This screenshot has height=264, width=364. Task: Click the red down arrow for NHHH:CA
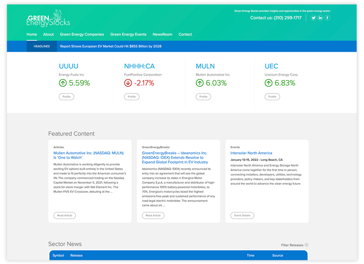point(128,83)
